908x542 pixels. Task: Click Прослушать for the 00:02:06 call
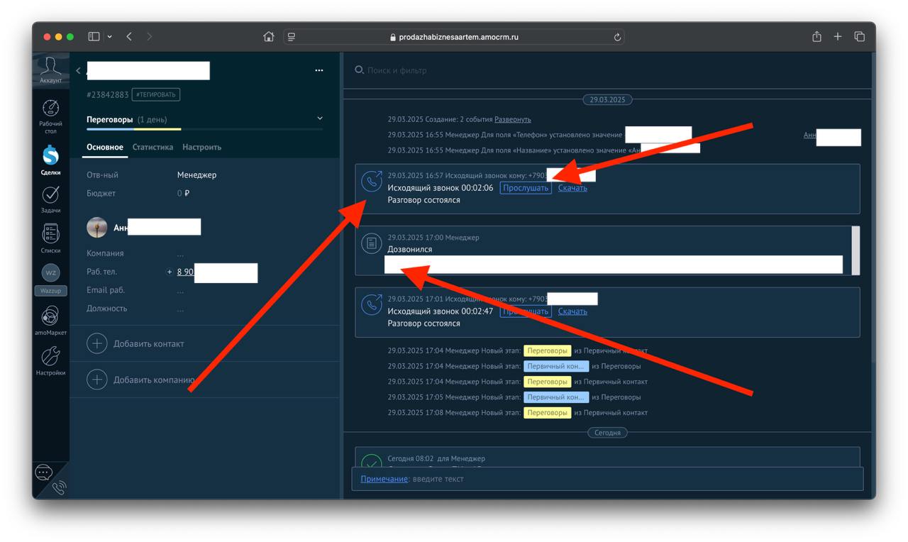point(526,188)
